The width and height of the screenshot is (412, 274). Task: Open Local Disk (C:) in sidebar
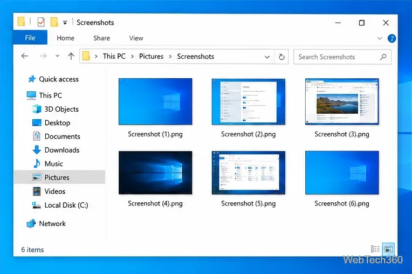(60, 205)
